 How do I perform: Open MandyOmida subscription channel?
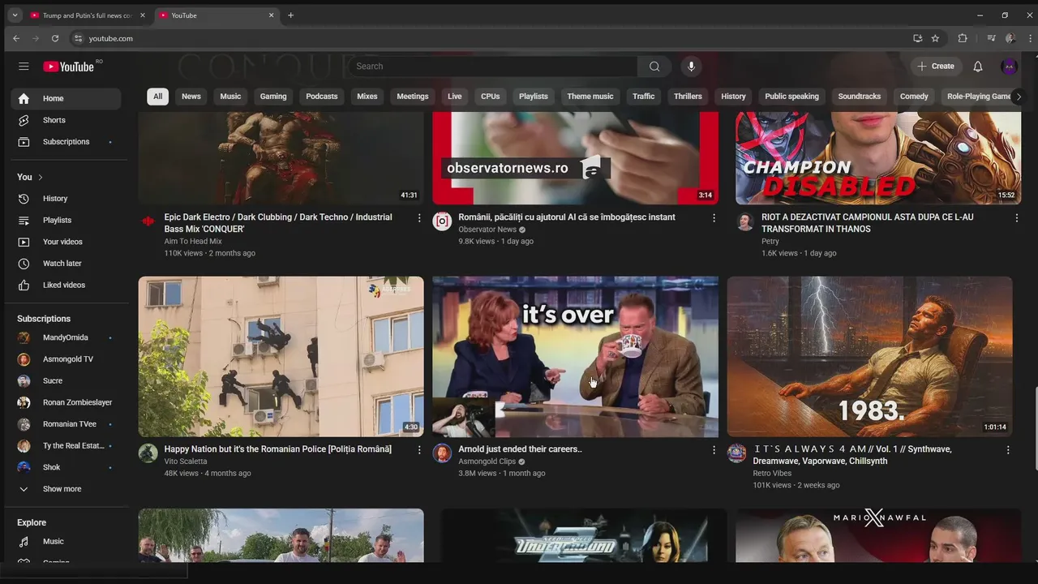point(65,337)
